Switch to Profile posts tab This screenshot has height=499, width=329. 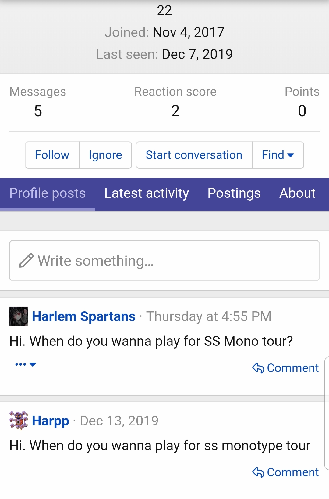coord(48,193)
